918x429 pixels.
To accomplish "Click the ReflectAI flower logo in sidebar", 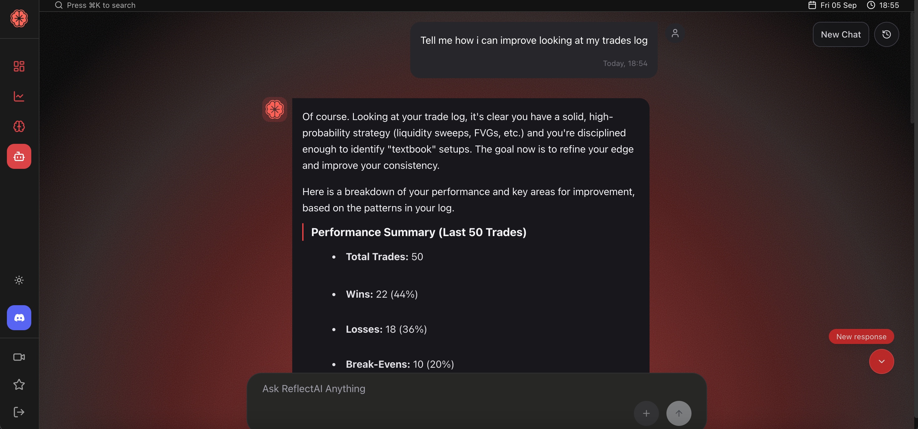I will pyautogui.click(x=19, y=18).
